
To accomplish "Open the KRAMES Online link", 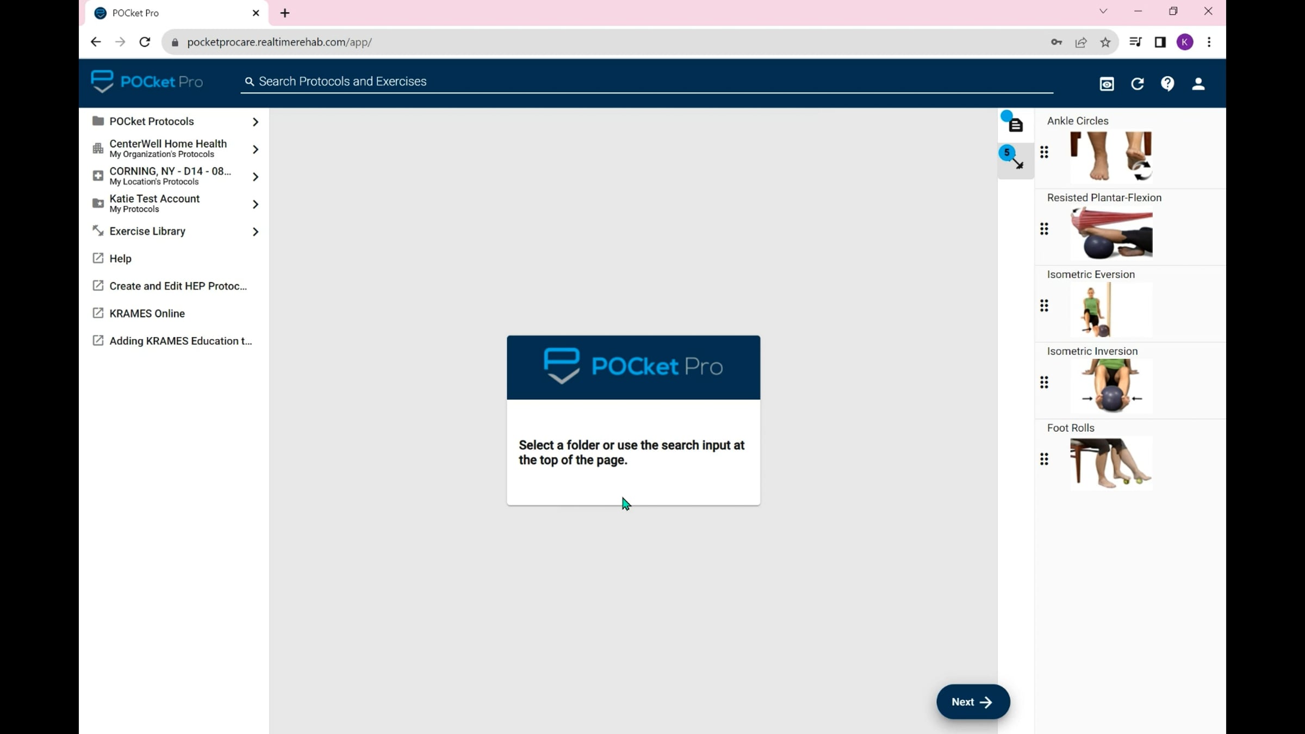I will tap(174, 313).
